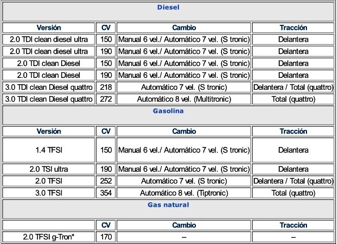Click the dash in g-Tron Cambio cell

[184, 237]
